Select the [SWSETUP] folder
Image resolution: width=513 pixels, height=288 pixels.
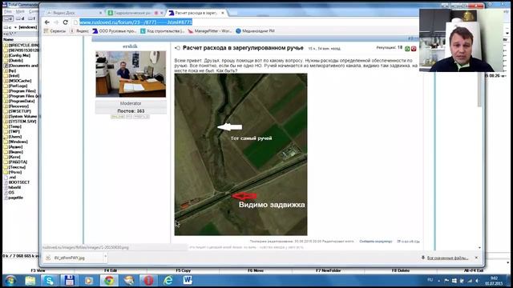tap(19, 111)
